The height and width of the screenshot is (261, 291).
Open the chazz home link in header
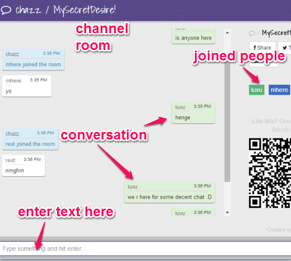(29, 10)
